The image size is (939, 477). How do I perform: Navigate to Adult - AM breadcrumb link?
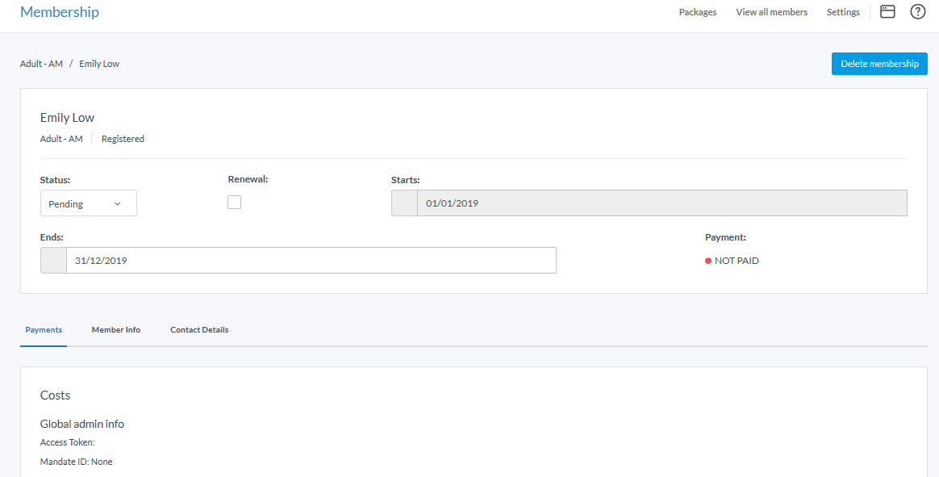pos(41,64)
